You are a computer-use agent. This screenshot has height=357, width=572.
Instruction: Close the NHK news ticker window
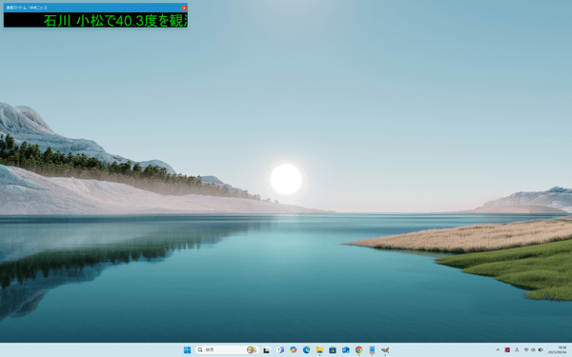[184, 8]
